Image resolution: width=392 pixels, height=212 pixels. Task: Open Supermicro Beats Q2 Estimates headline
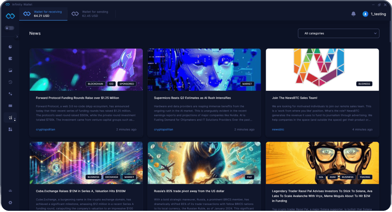pos(192,98)
